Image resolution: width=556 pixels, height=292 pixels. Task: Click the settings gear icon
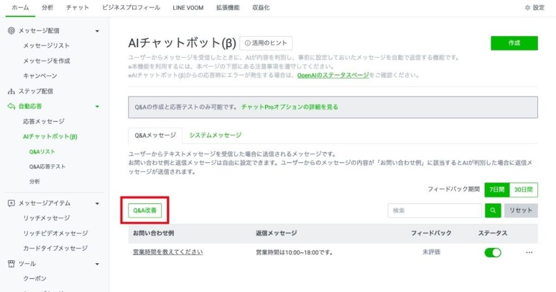527,8
